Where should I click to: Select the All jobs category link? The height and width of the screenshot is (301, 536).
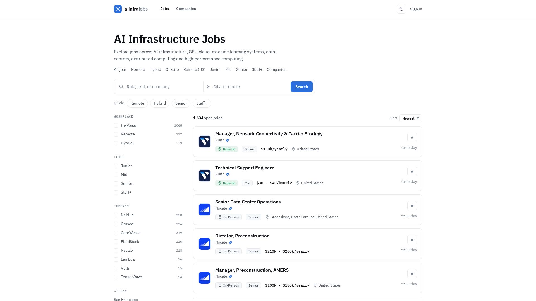pyautogui.click(x=120, y=69)
